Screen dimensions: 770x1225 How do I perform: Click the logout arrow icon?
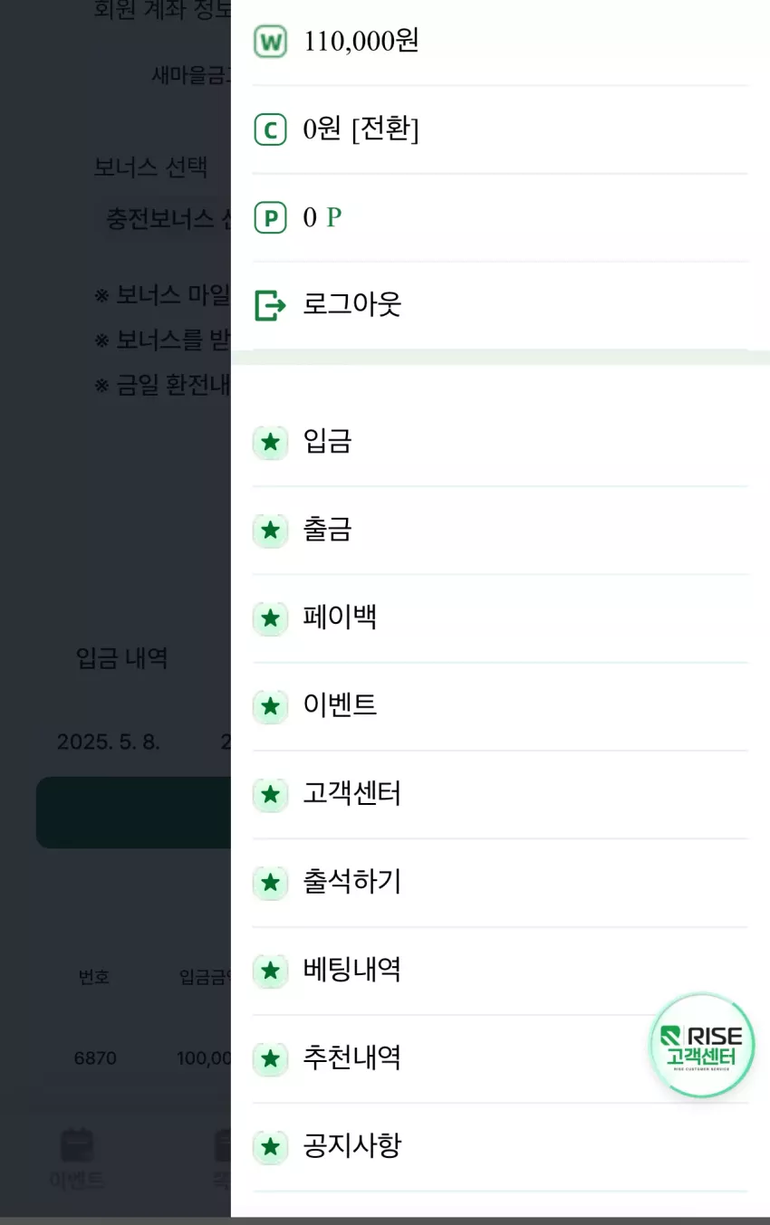270,306
